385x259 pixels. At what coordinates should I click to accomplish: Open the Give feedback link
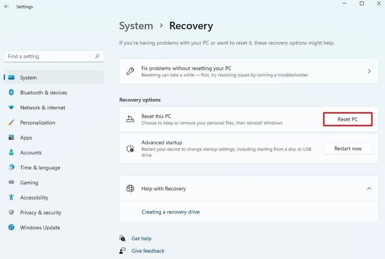[x=148, y=251]
